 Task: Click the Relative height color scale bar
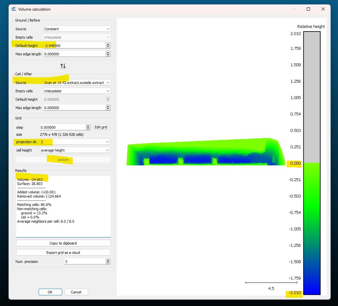coord(312,163)
